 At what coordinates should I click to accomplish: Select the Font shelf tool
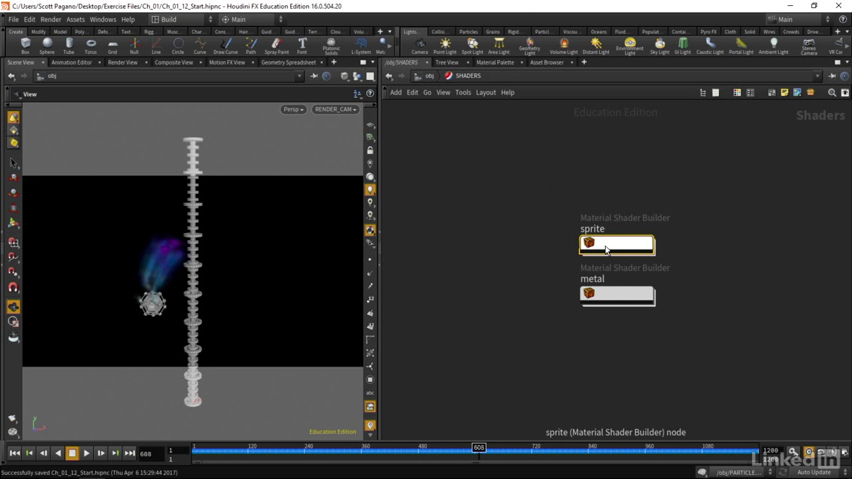click(x=302, y=46)
